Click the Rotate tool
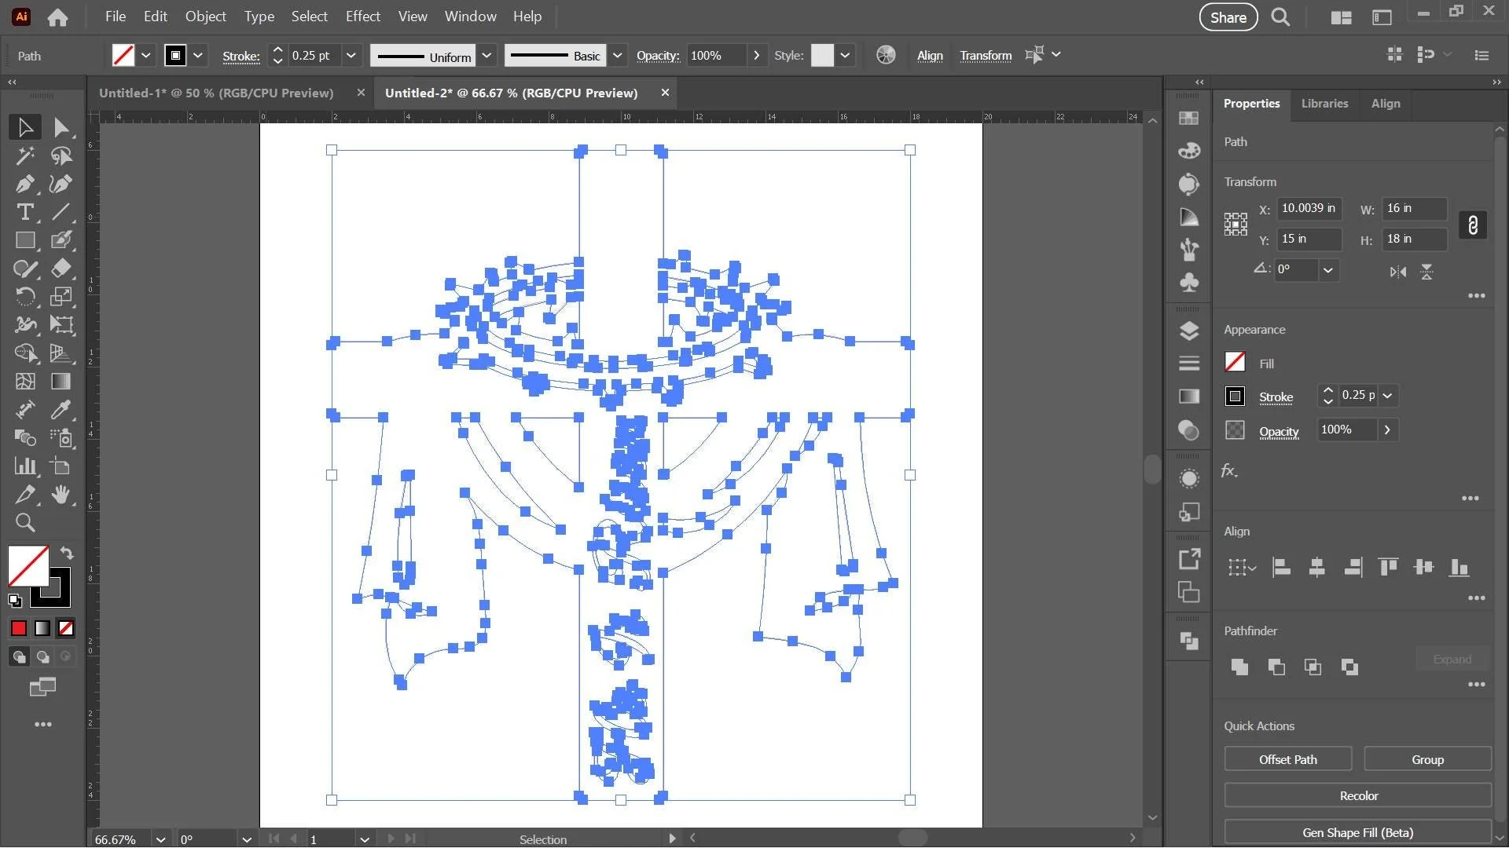Screen dimensions: 1509x848 click(x=24, y=297)
